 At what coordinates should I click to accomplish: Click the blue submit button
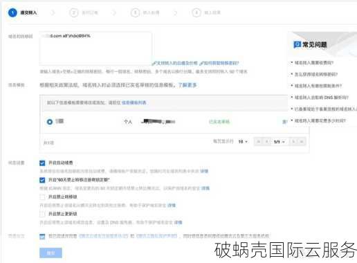pos(51,253)
